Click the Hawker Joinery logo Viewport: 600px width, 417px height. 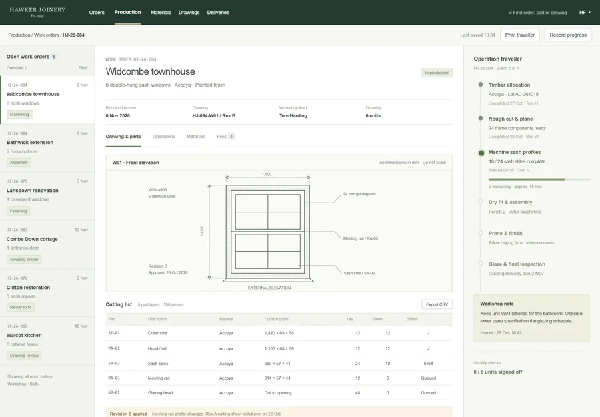point(37,12)
